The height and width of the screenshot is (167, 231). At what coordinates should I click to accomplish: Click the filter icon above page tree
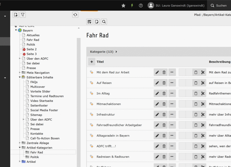[23, 15]
